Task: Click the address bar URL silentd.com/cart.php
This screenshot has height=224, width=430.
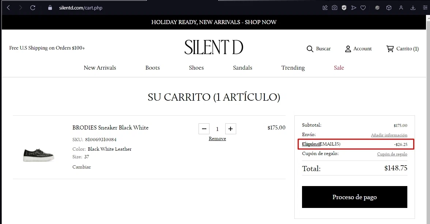Action: click(80, 8)
